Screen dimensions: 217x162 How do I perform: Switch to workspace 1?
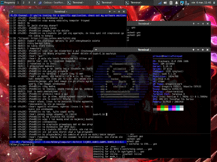pyautogui.click(x=18, y=2)
